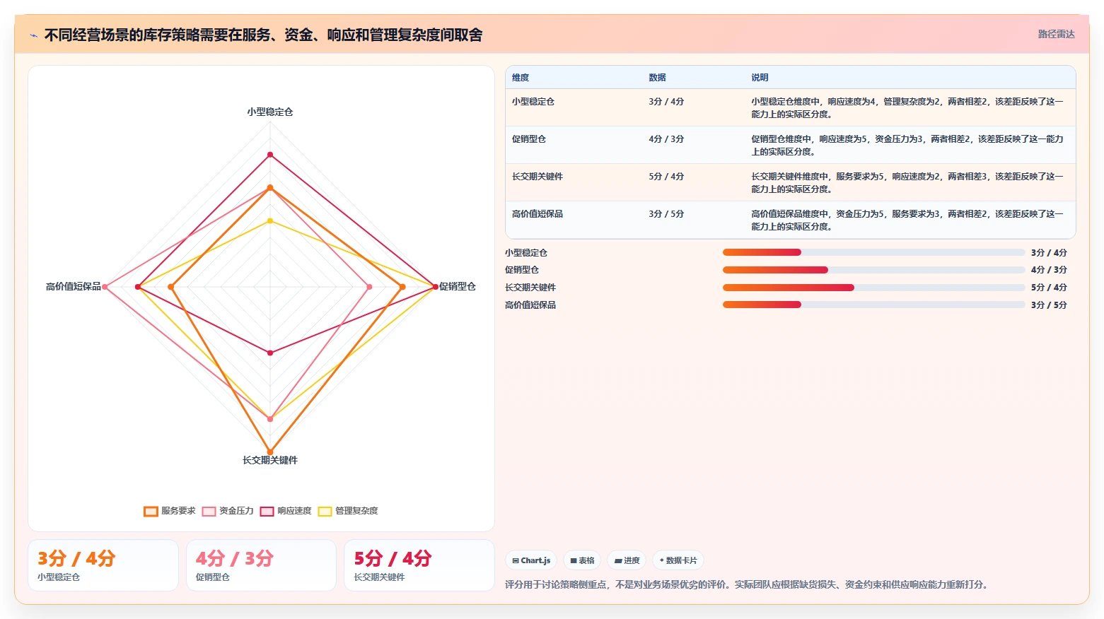Click 高价值短保品 in the table's dimension column
The height and width of the screenshot is (619, 1104).
pyautogui.click(x=538, y=214)
